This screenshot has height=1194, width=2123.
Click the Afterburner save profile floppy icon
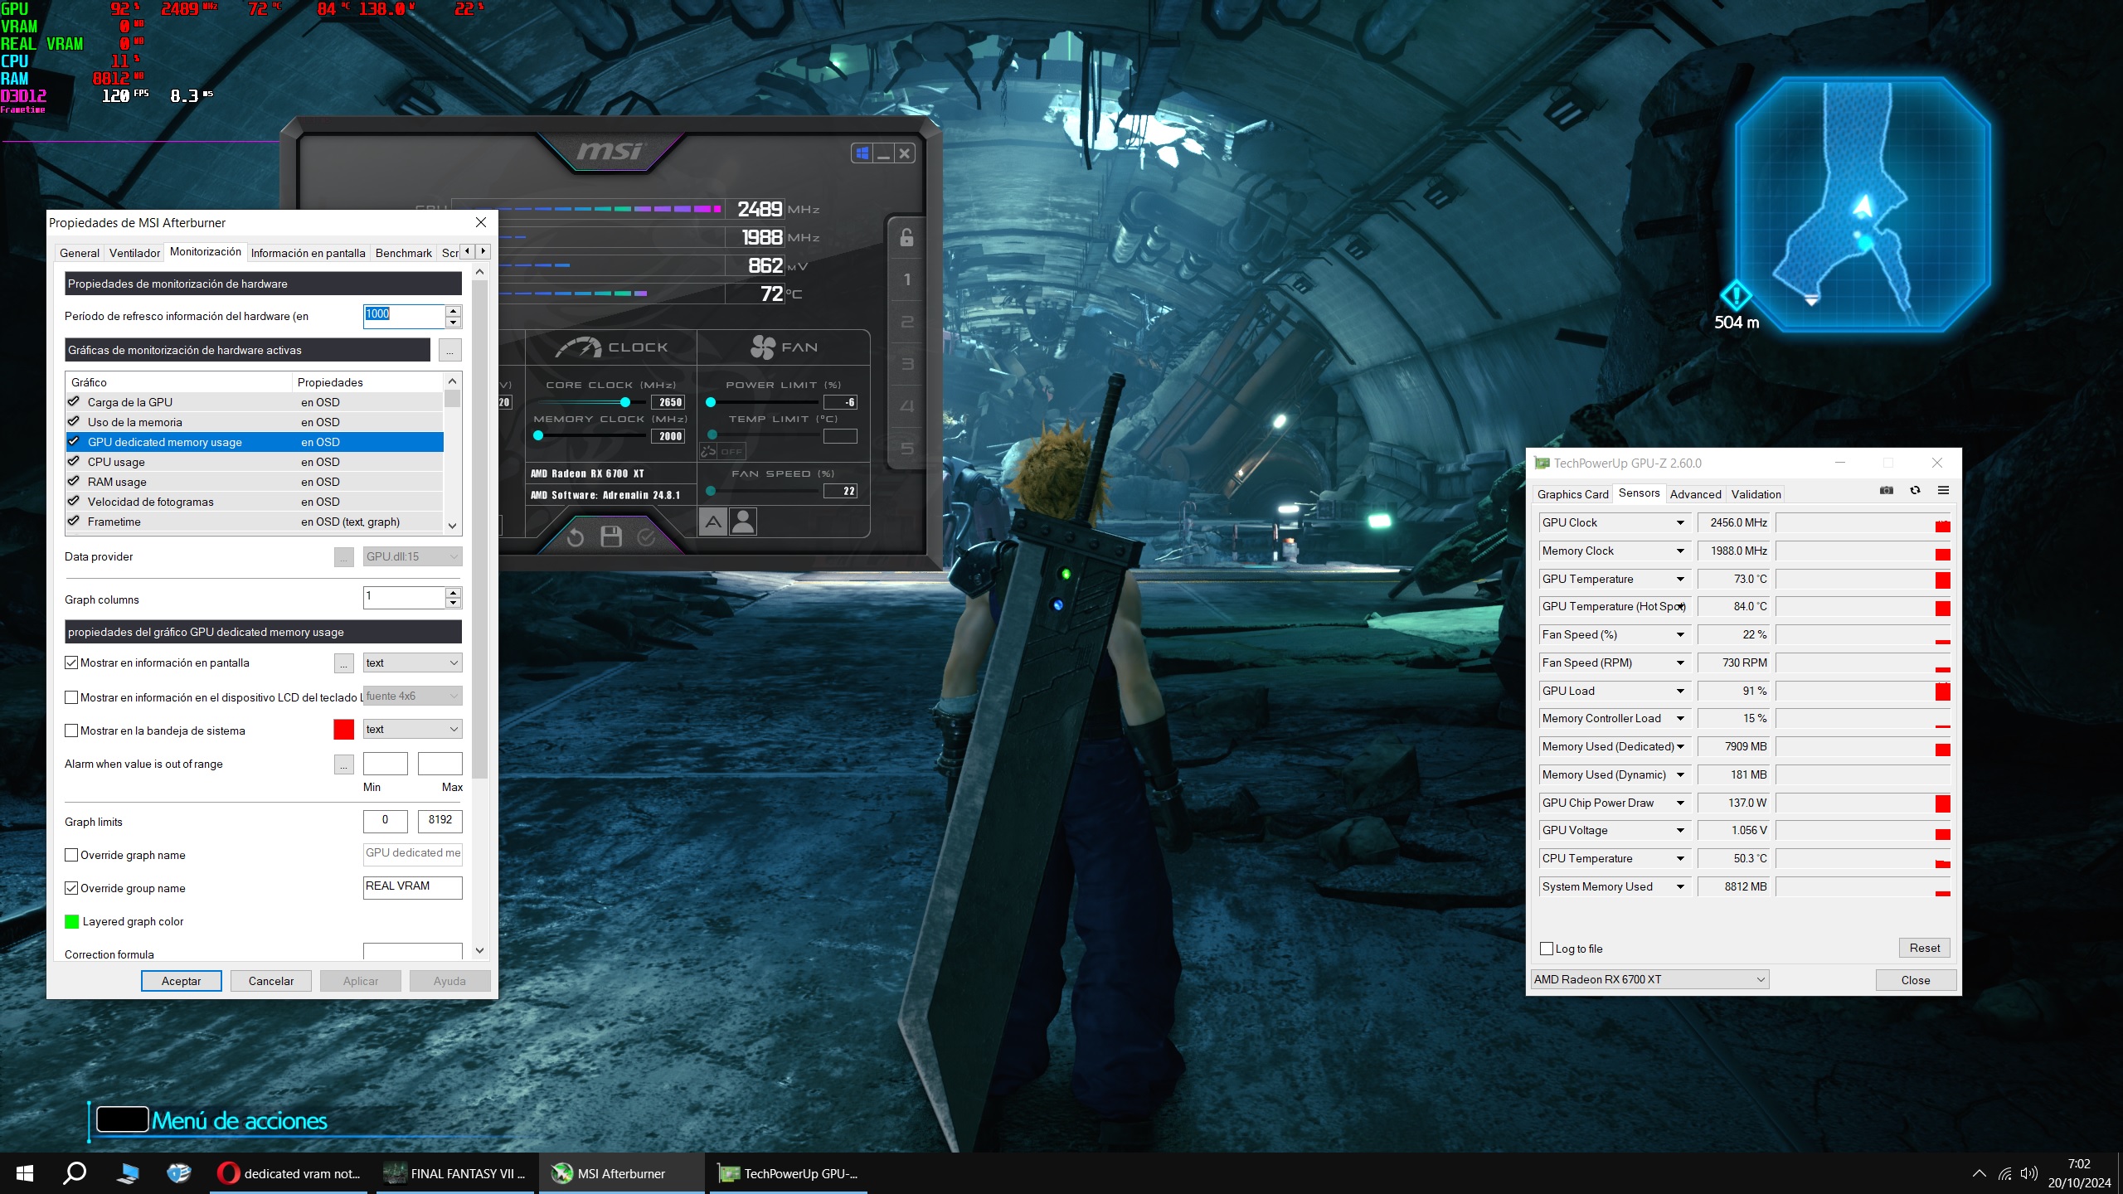(611, 536)
